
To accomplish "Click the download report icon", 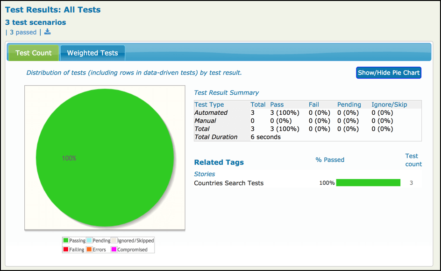I will (47, 32).
